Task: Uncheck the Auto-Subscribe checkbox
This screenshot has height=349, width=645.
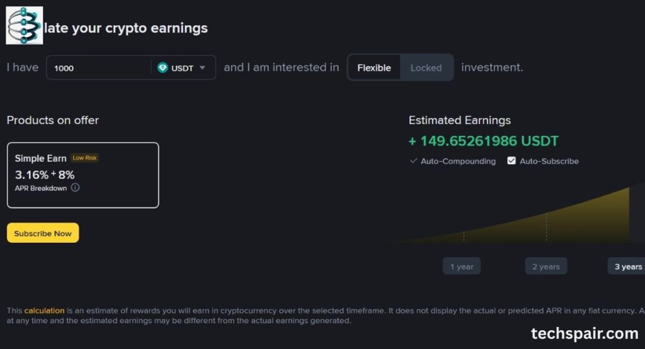Action: point(511,161)
